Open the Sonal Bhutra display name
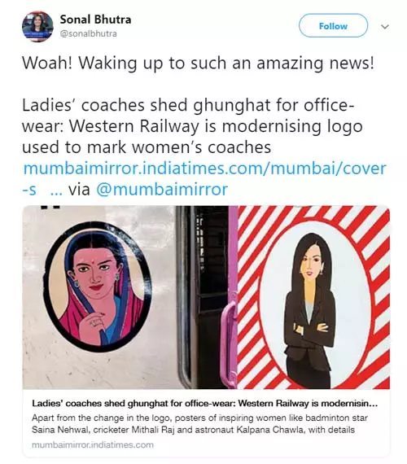The image size is (407, 464). pos(95,20)
